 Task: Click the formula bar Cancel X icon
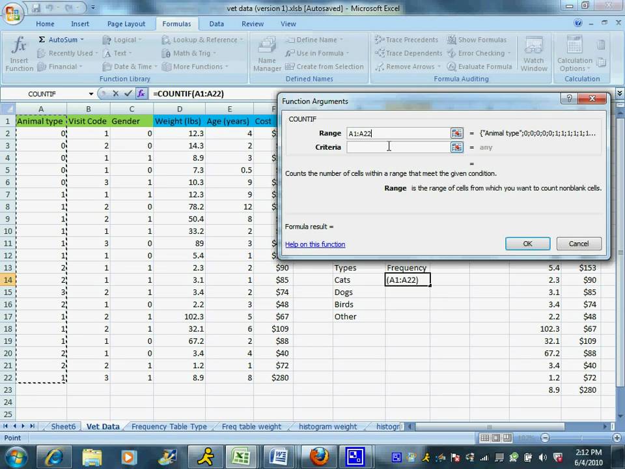(x=116, y=94)
